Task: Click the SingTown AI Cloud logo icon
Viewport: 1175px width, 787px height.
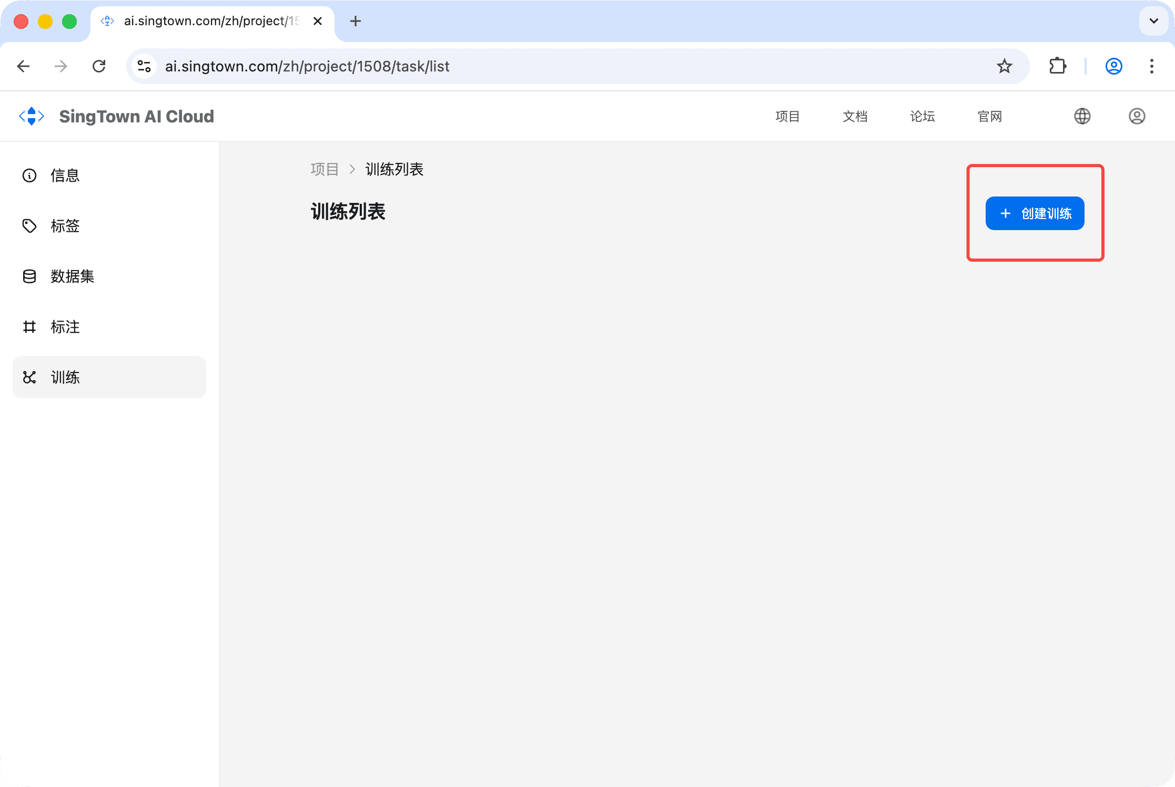Action: click(x=32, y=116)
